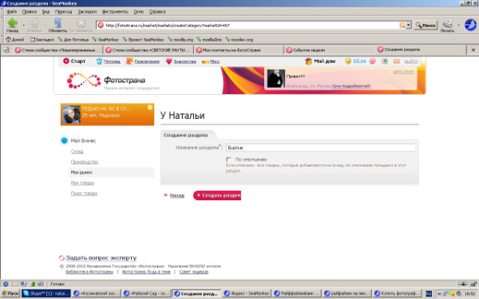The height and width of the screenshot is (299, 479).
Task: Click the green Back arrow icon
Action: 13,23
